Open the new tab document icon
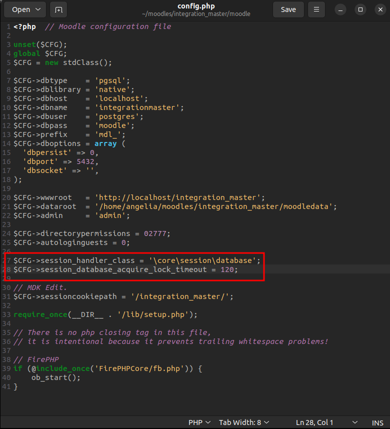 (58, 9)
